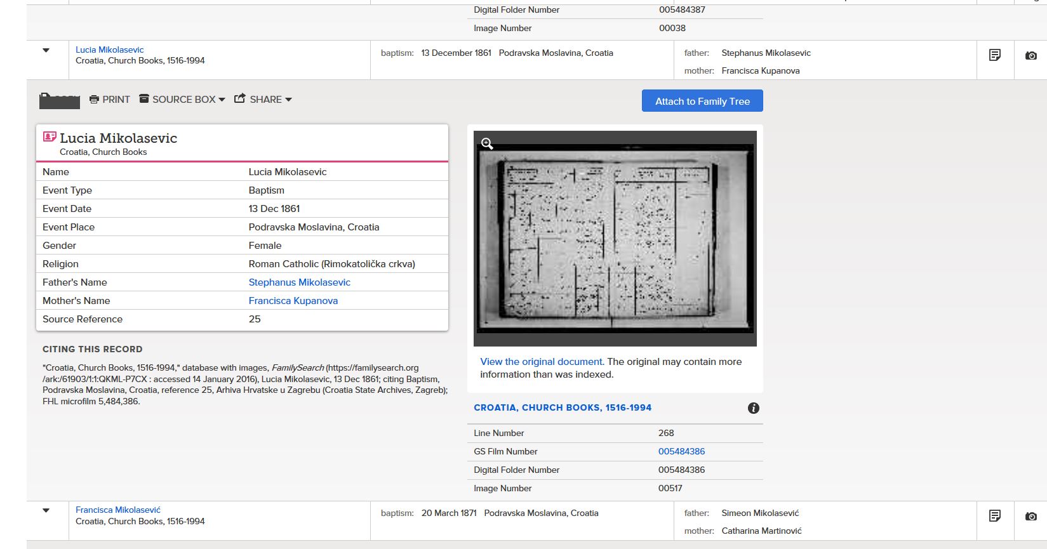
Task: Open Francisca Kupanova mother's name link
Action: (x=293, y=301)
